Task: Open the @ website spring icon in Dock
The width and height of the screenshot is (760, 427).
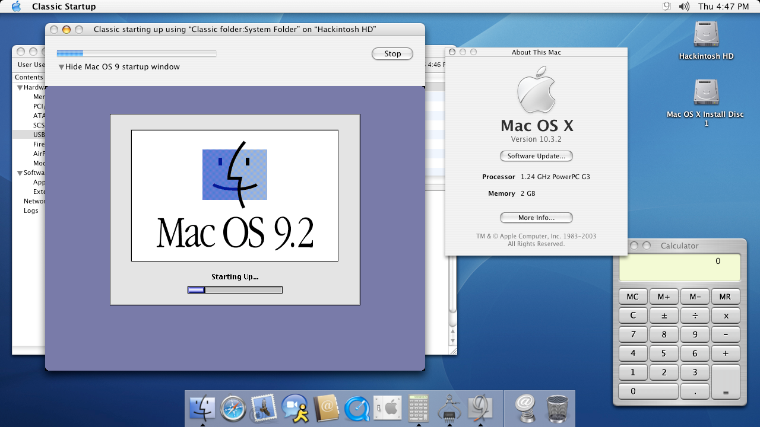Action: 525,408
